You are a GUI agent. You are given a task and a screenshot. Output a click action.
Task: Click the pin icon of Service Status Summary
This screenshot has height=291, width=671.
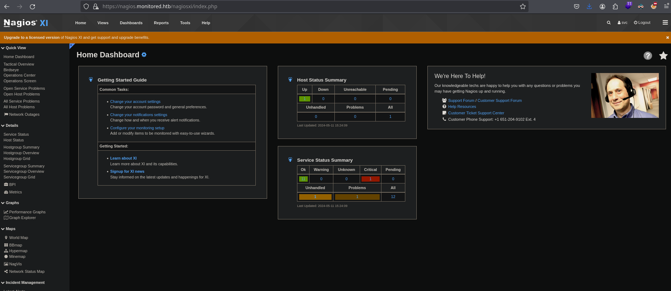(x=290, y=160)
